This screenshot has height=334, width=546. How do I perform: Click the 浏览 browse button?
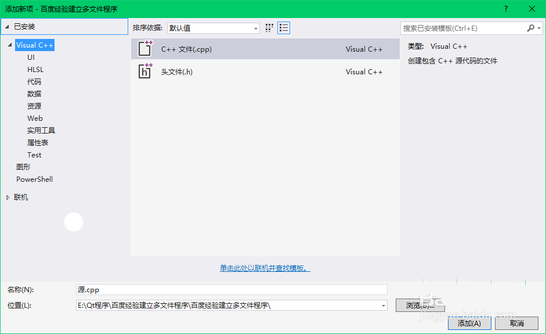420,306
